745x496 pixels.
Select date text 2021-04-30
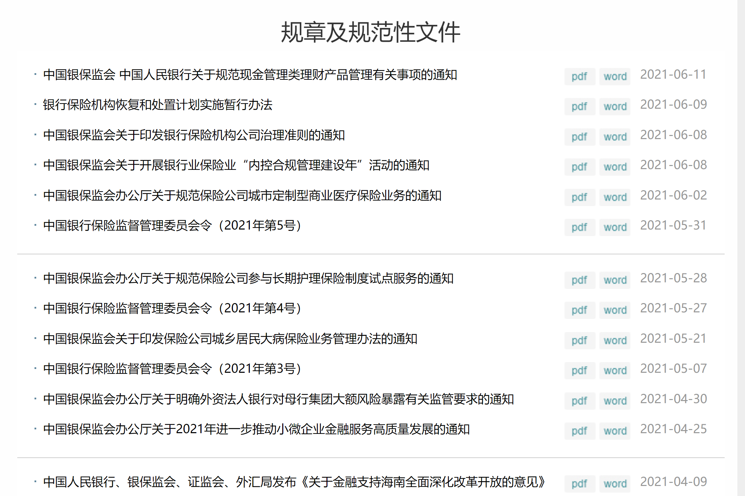tap(674, 399)
